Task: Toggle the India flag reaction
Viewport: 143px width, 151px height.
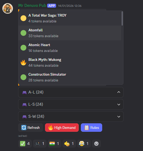Action: click(55, 144)
